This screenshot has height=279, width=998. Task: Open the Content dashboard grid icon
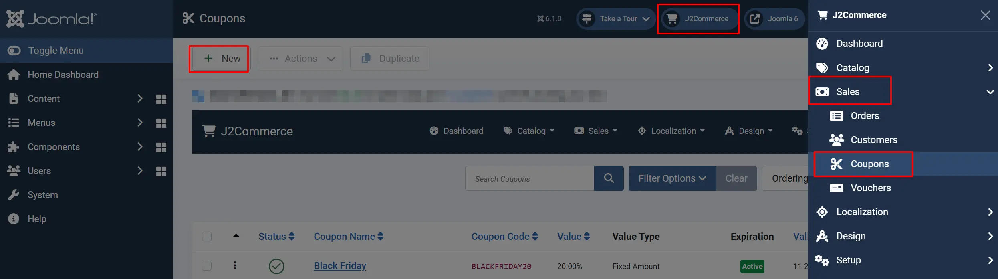[161, 99]
